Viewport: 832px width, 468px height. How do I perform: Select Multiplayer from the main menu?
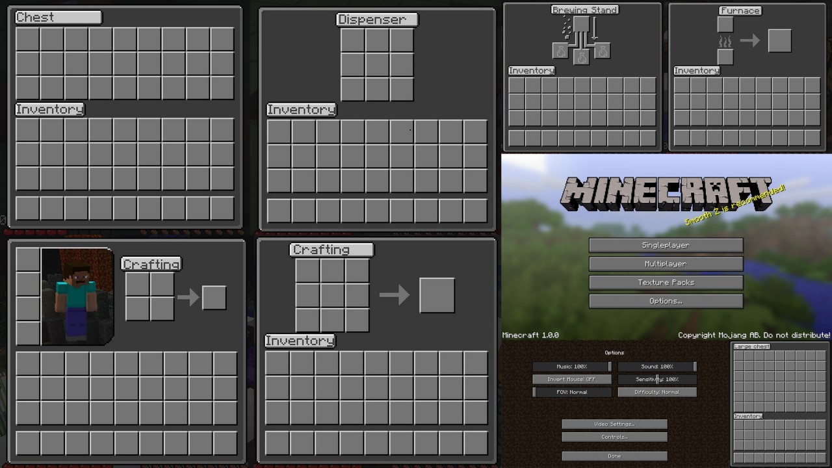pos(666,264)
